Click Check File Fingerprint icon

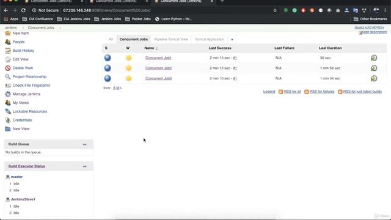(x=8, y=86)
